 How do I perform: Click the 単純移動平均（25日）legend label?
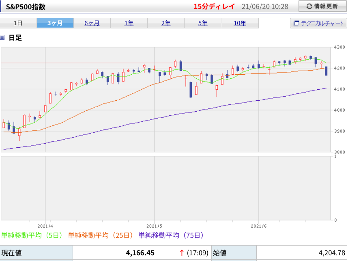click(x=101, y=235)
